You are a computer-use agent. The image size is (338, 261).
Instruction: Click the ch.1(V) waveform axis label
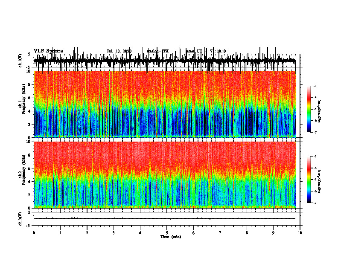tap(20, 61)
